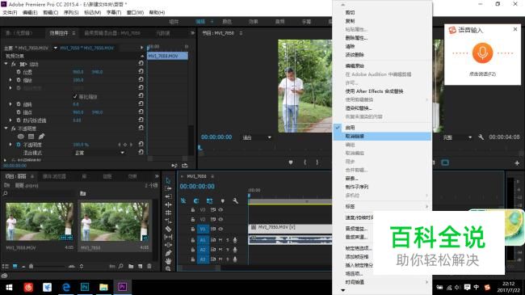Open the 窗口(W) menu
Image resolution: width=525 pixels, height=295 pixels.
click(x=135, y=12)
